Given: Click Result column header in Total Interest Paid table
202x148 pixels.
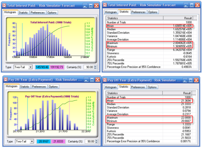Looking at the screenshot, I should pyautogui.click(x=178, y=18).
